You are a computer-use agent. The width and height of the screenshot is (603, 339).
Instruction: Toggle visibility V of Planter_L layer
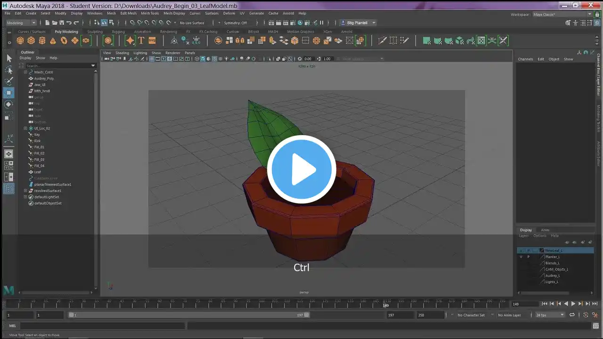point(521,257)
